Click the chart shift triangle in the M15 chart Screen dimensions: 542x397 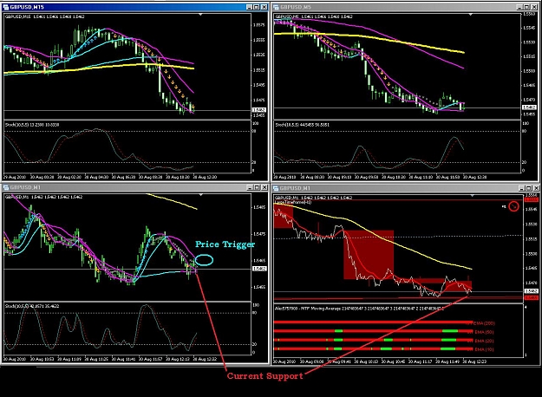tap(200, 15)
